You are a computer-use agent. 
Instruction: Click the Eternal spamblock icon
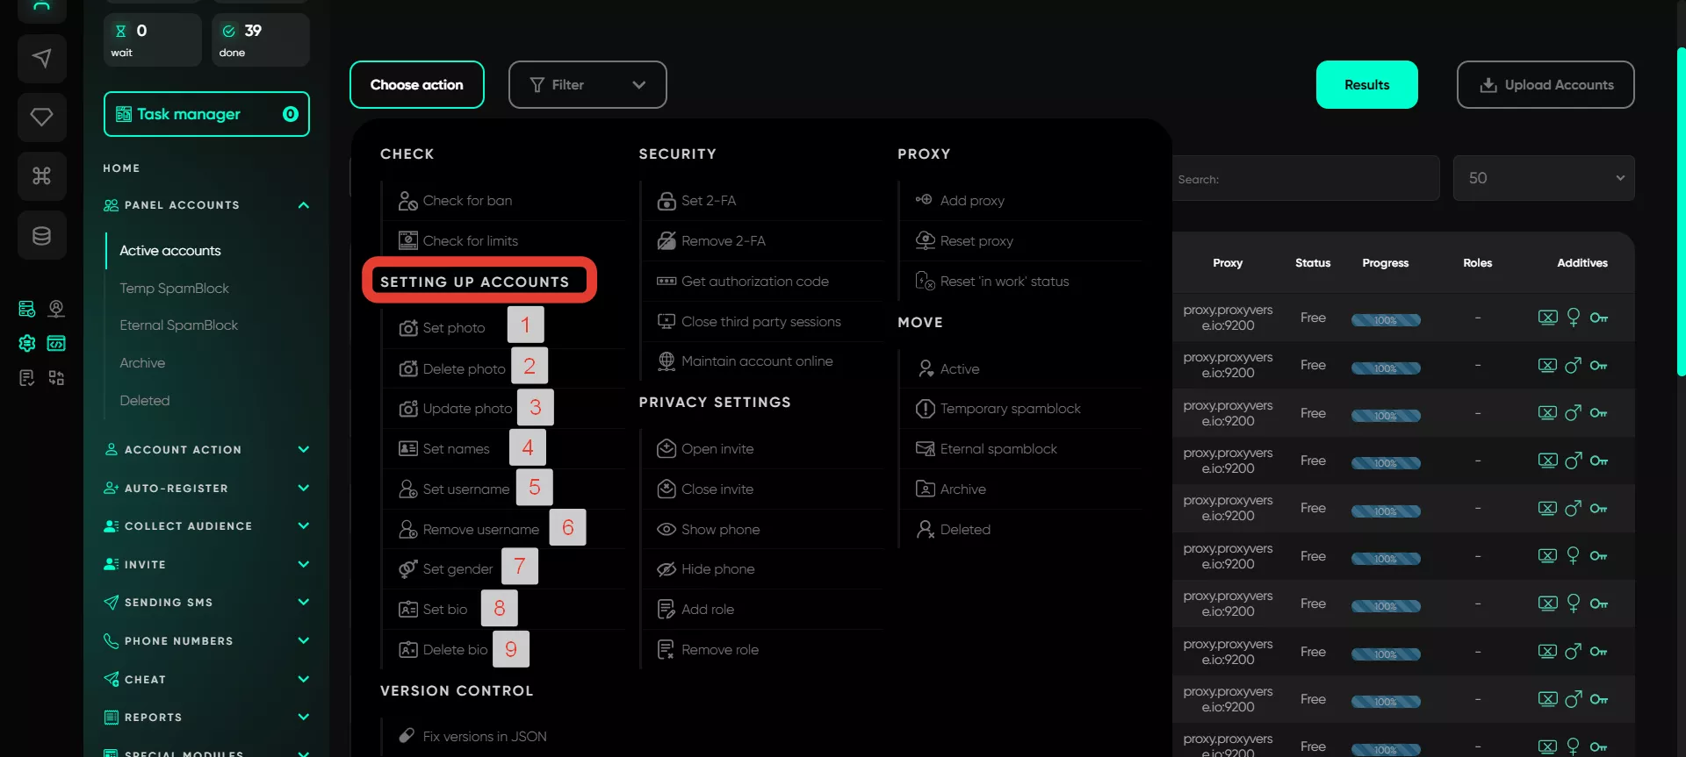pos(925,448)
